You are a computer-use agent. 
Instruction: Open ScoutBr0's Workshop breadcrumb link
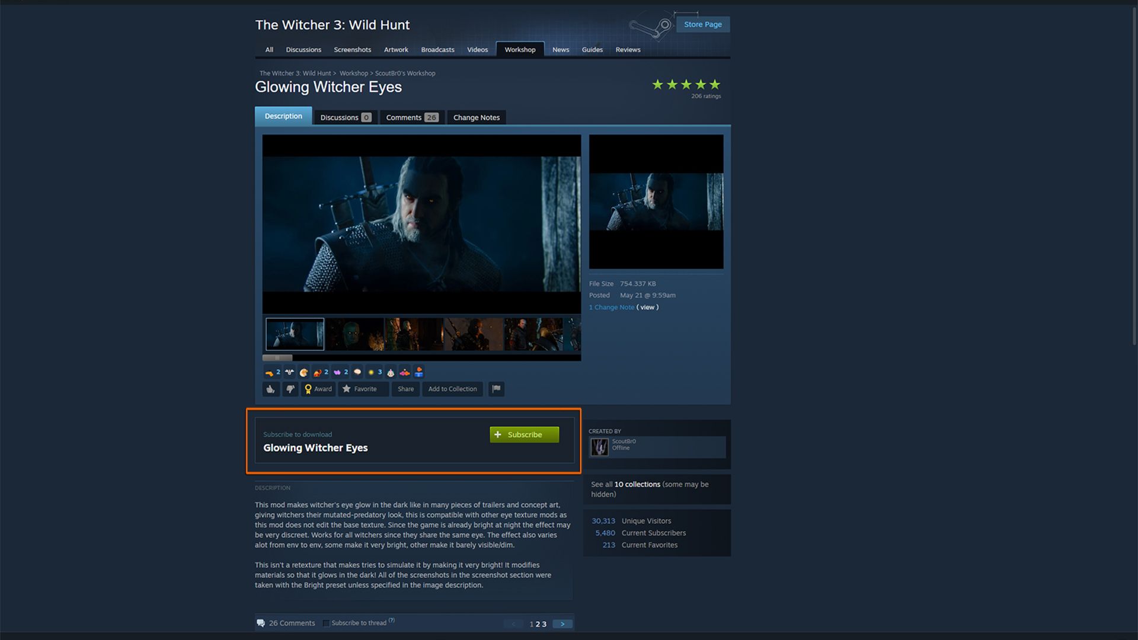pyautogui.click(x=405, y=73)
